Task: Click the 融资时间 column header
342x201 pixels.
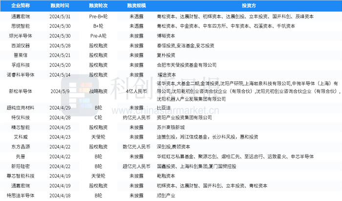Action: click(60, 6)
